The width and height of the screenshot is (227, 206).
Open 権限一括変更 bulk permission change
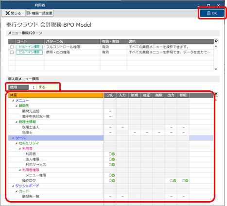coord(40,13)
